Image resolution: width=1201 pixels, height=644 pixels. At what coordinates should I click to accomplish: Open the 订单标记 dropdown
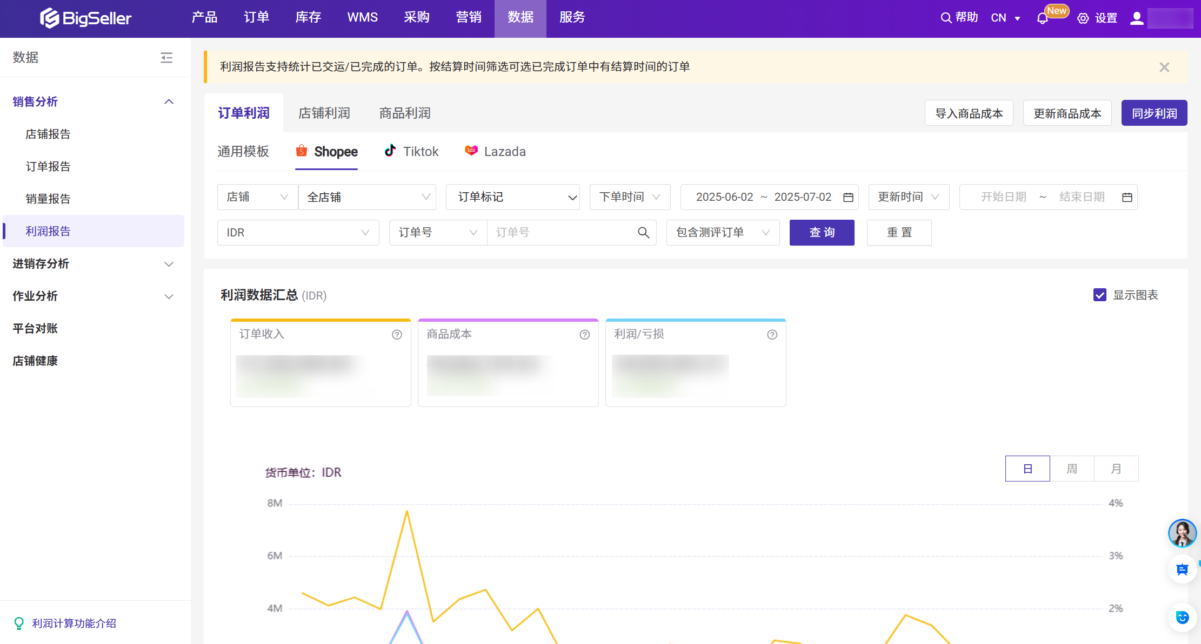coord(512,197)
